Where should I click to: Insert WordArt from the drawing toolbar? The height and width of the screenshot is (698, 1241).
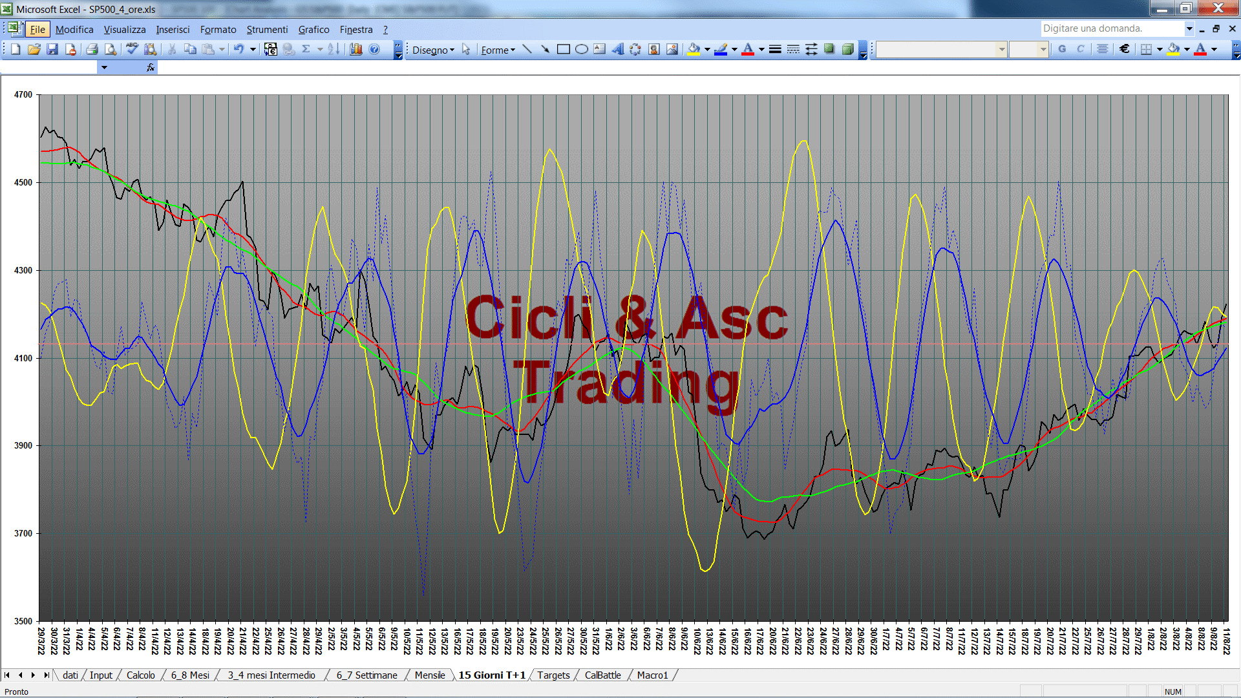click(617, 49)
